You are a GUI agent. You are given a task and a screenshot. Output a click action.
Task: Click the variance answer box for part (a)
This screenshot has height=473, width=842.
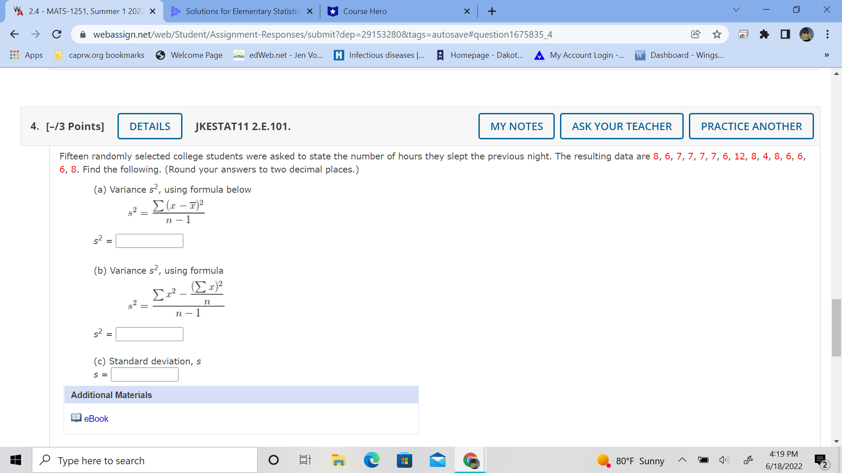pos(149,240)
